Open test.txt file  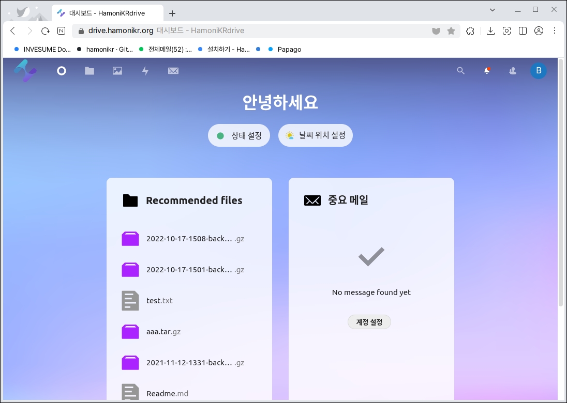(159, 301)
